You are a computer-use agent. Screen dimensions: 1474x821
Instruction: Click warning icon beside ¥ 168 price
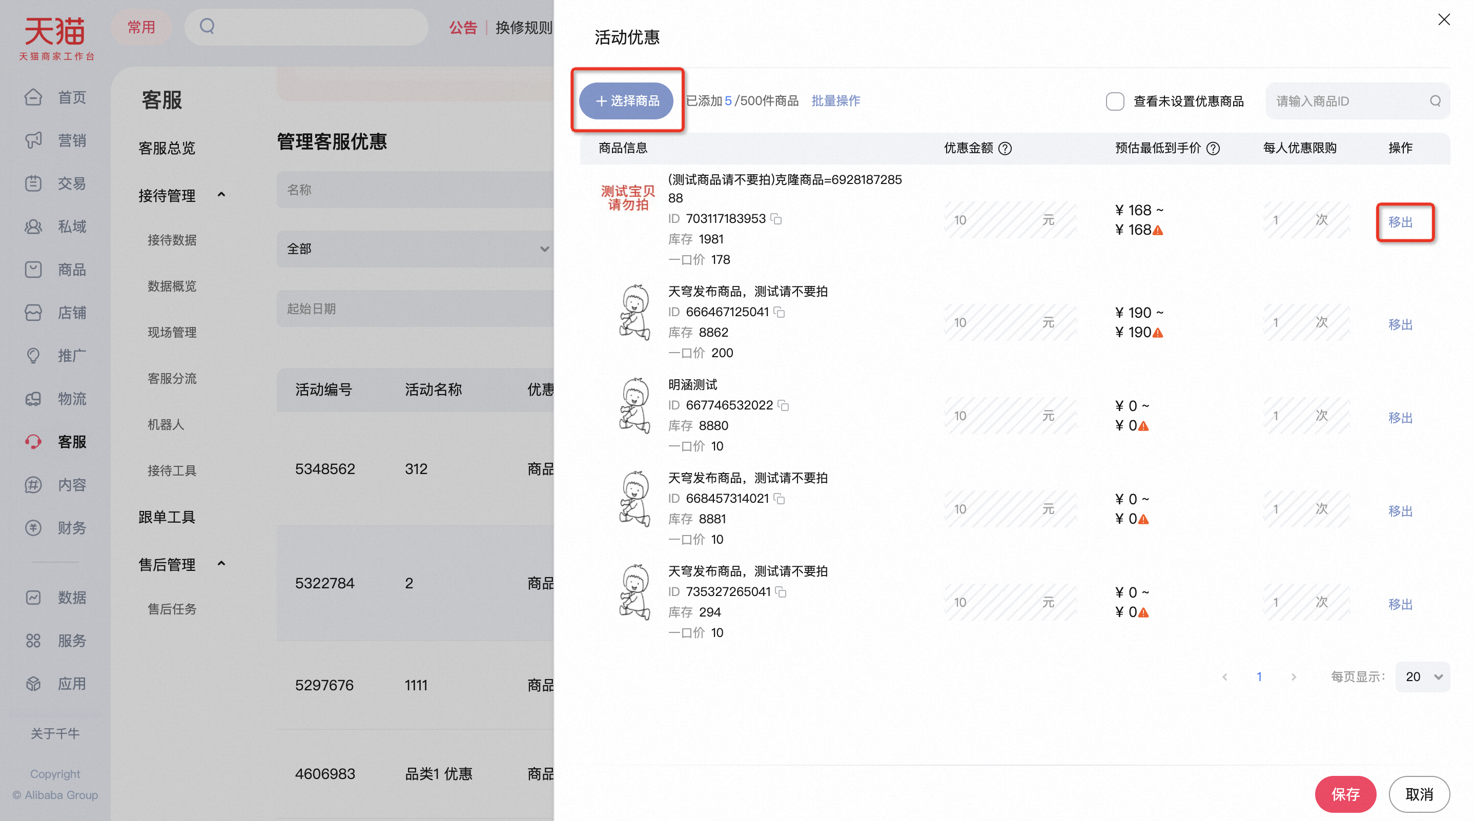(1158, 231)
